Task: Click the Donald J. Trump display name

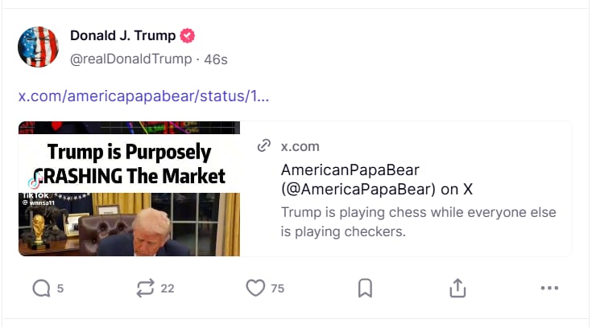Action: click(124, 35)
